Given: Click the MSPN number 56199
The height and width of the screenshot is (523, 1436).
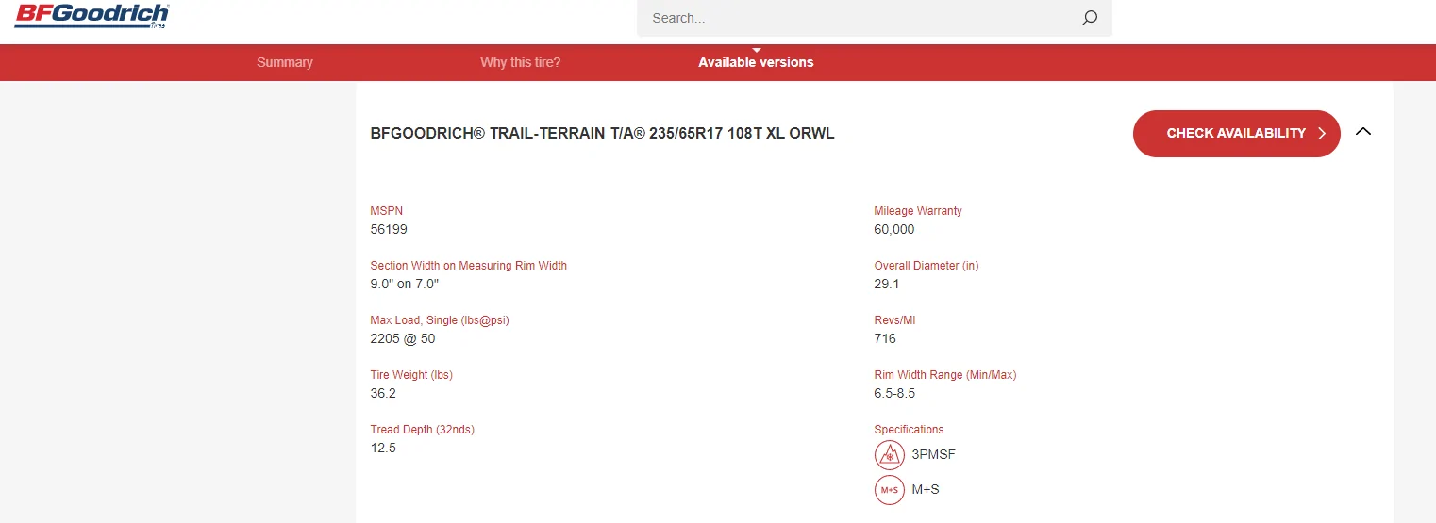Looking at the screenshot, I should click(x=389, y=229).
